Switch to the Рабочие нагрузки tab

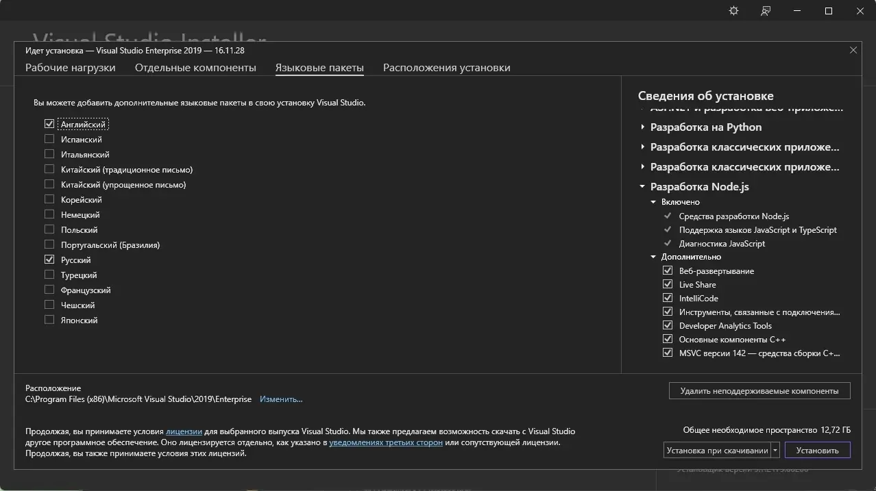71,68
